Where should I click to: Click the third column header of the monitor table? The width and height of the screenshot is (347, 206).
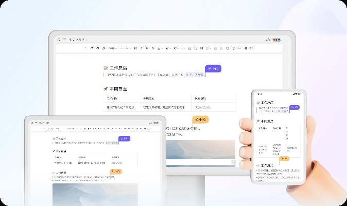(200, 98)
